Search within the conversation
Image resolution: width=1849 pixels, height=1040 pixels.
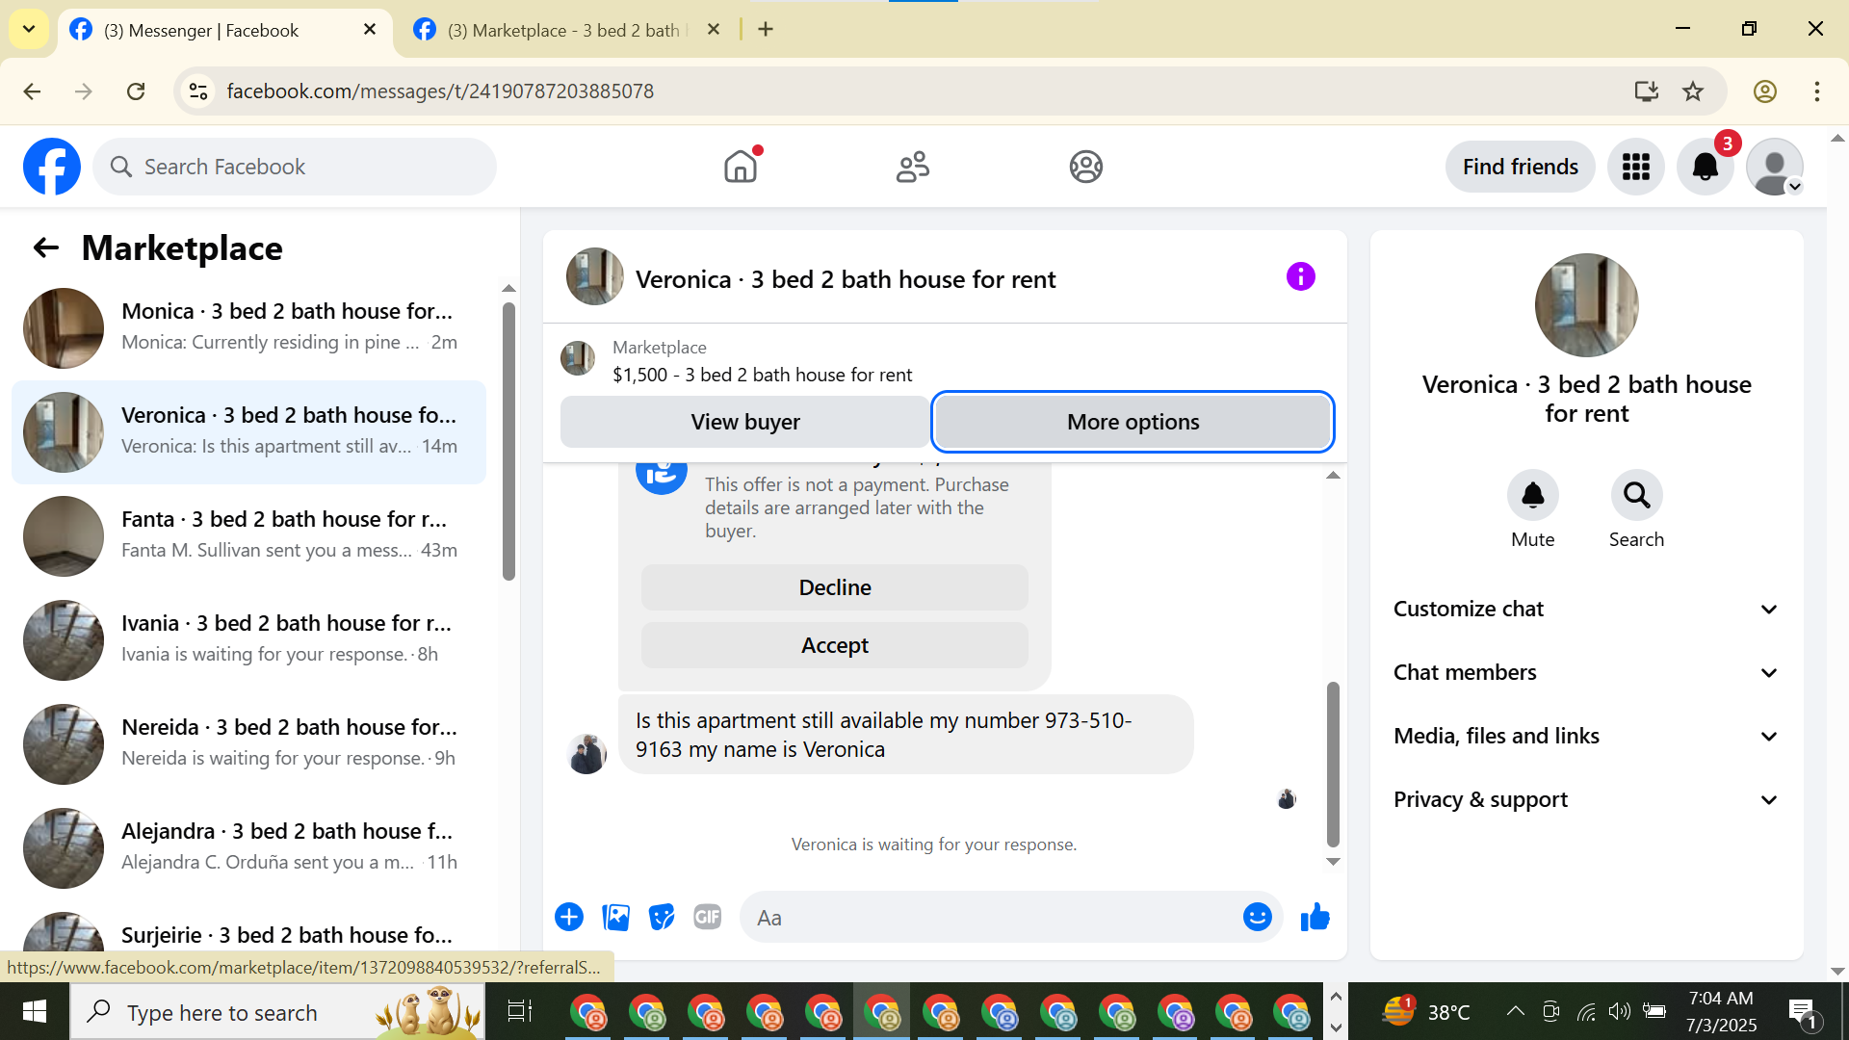[x=1636, y=495]
